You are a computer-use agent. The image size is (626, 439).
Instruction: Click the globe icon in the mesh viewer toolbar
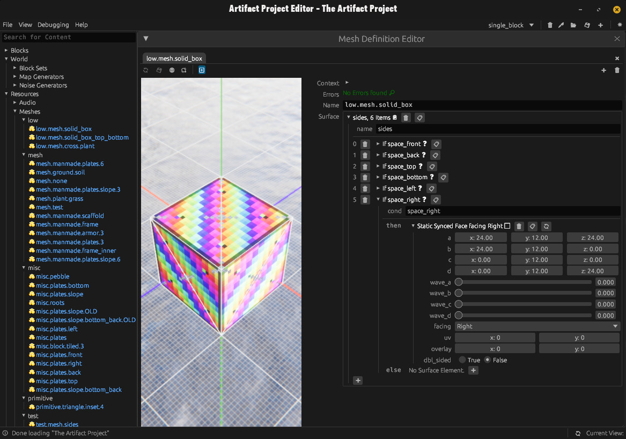pyautogui.click(x=172, y=70)
